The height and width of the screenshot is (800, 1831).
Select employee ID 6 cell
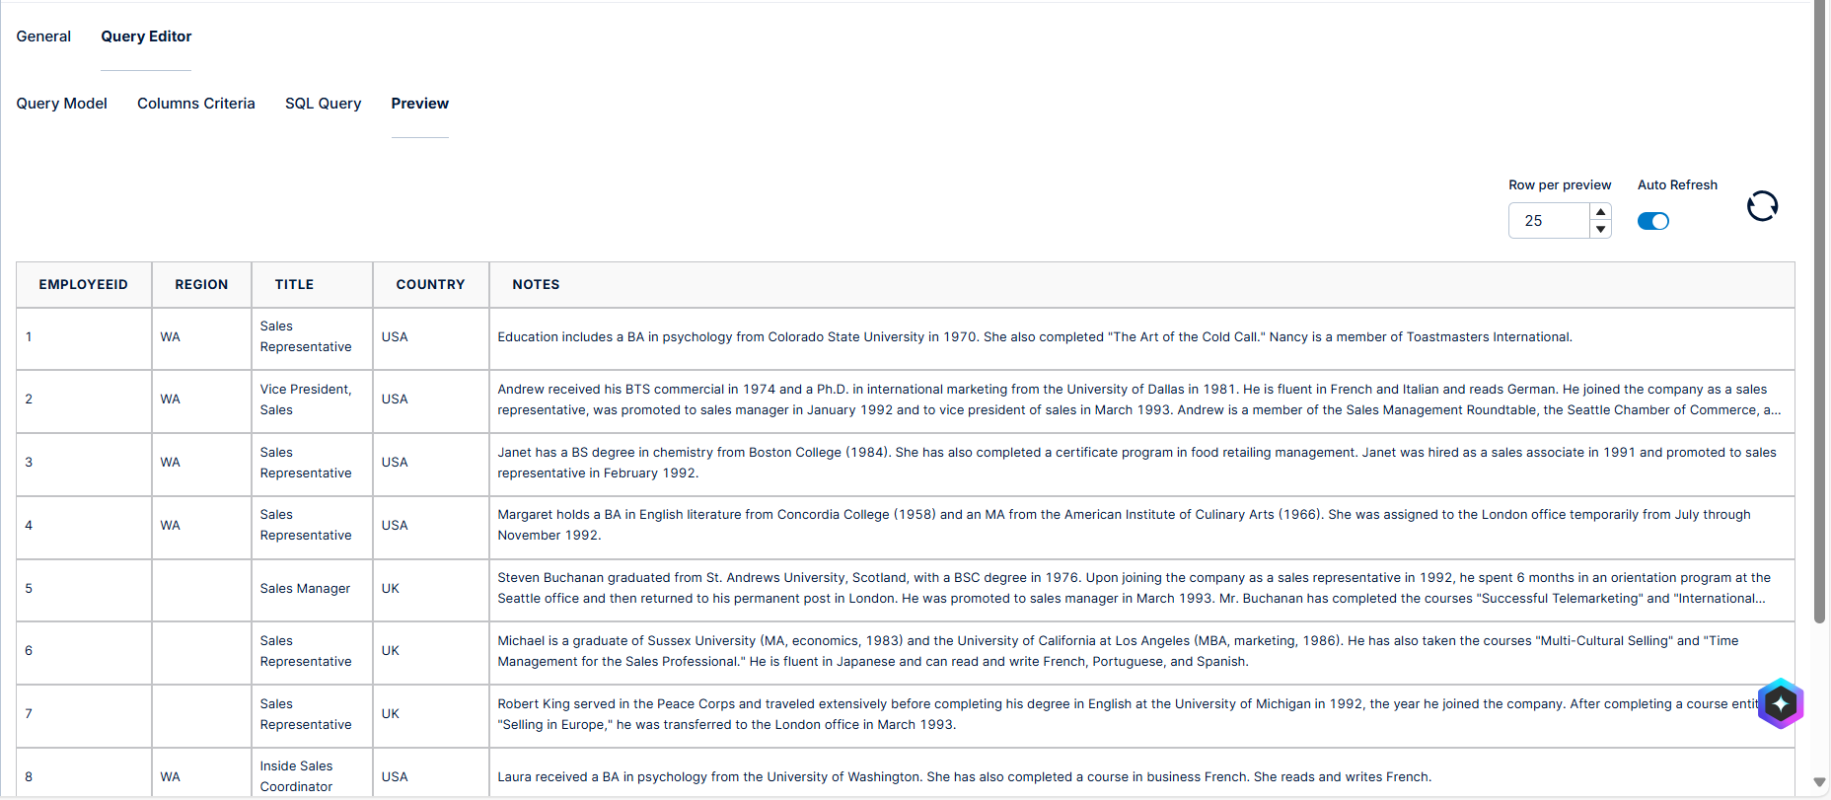pos(84,651)
